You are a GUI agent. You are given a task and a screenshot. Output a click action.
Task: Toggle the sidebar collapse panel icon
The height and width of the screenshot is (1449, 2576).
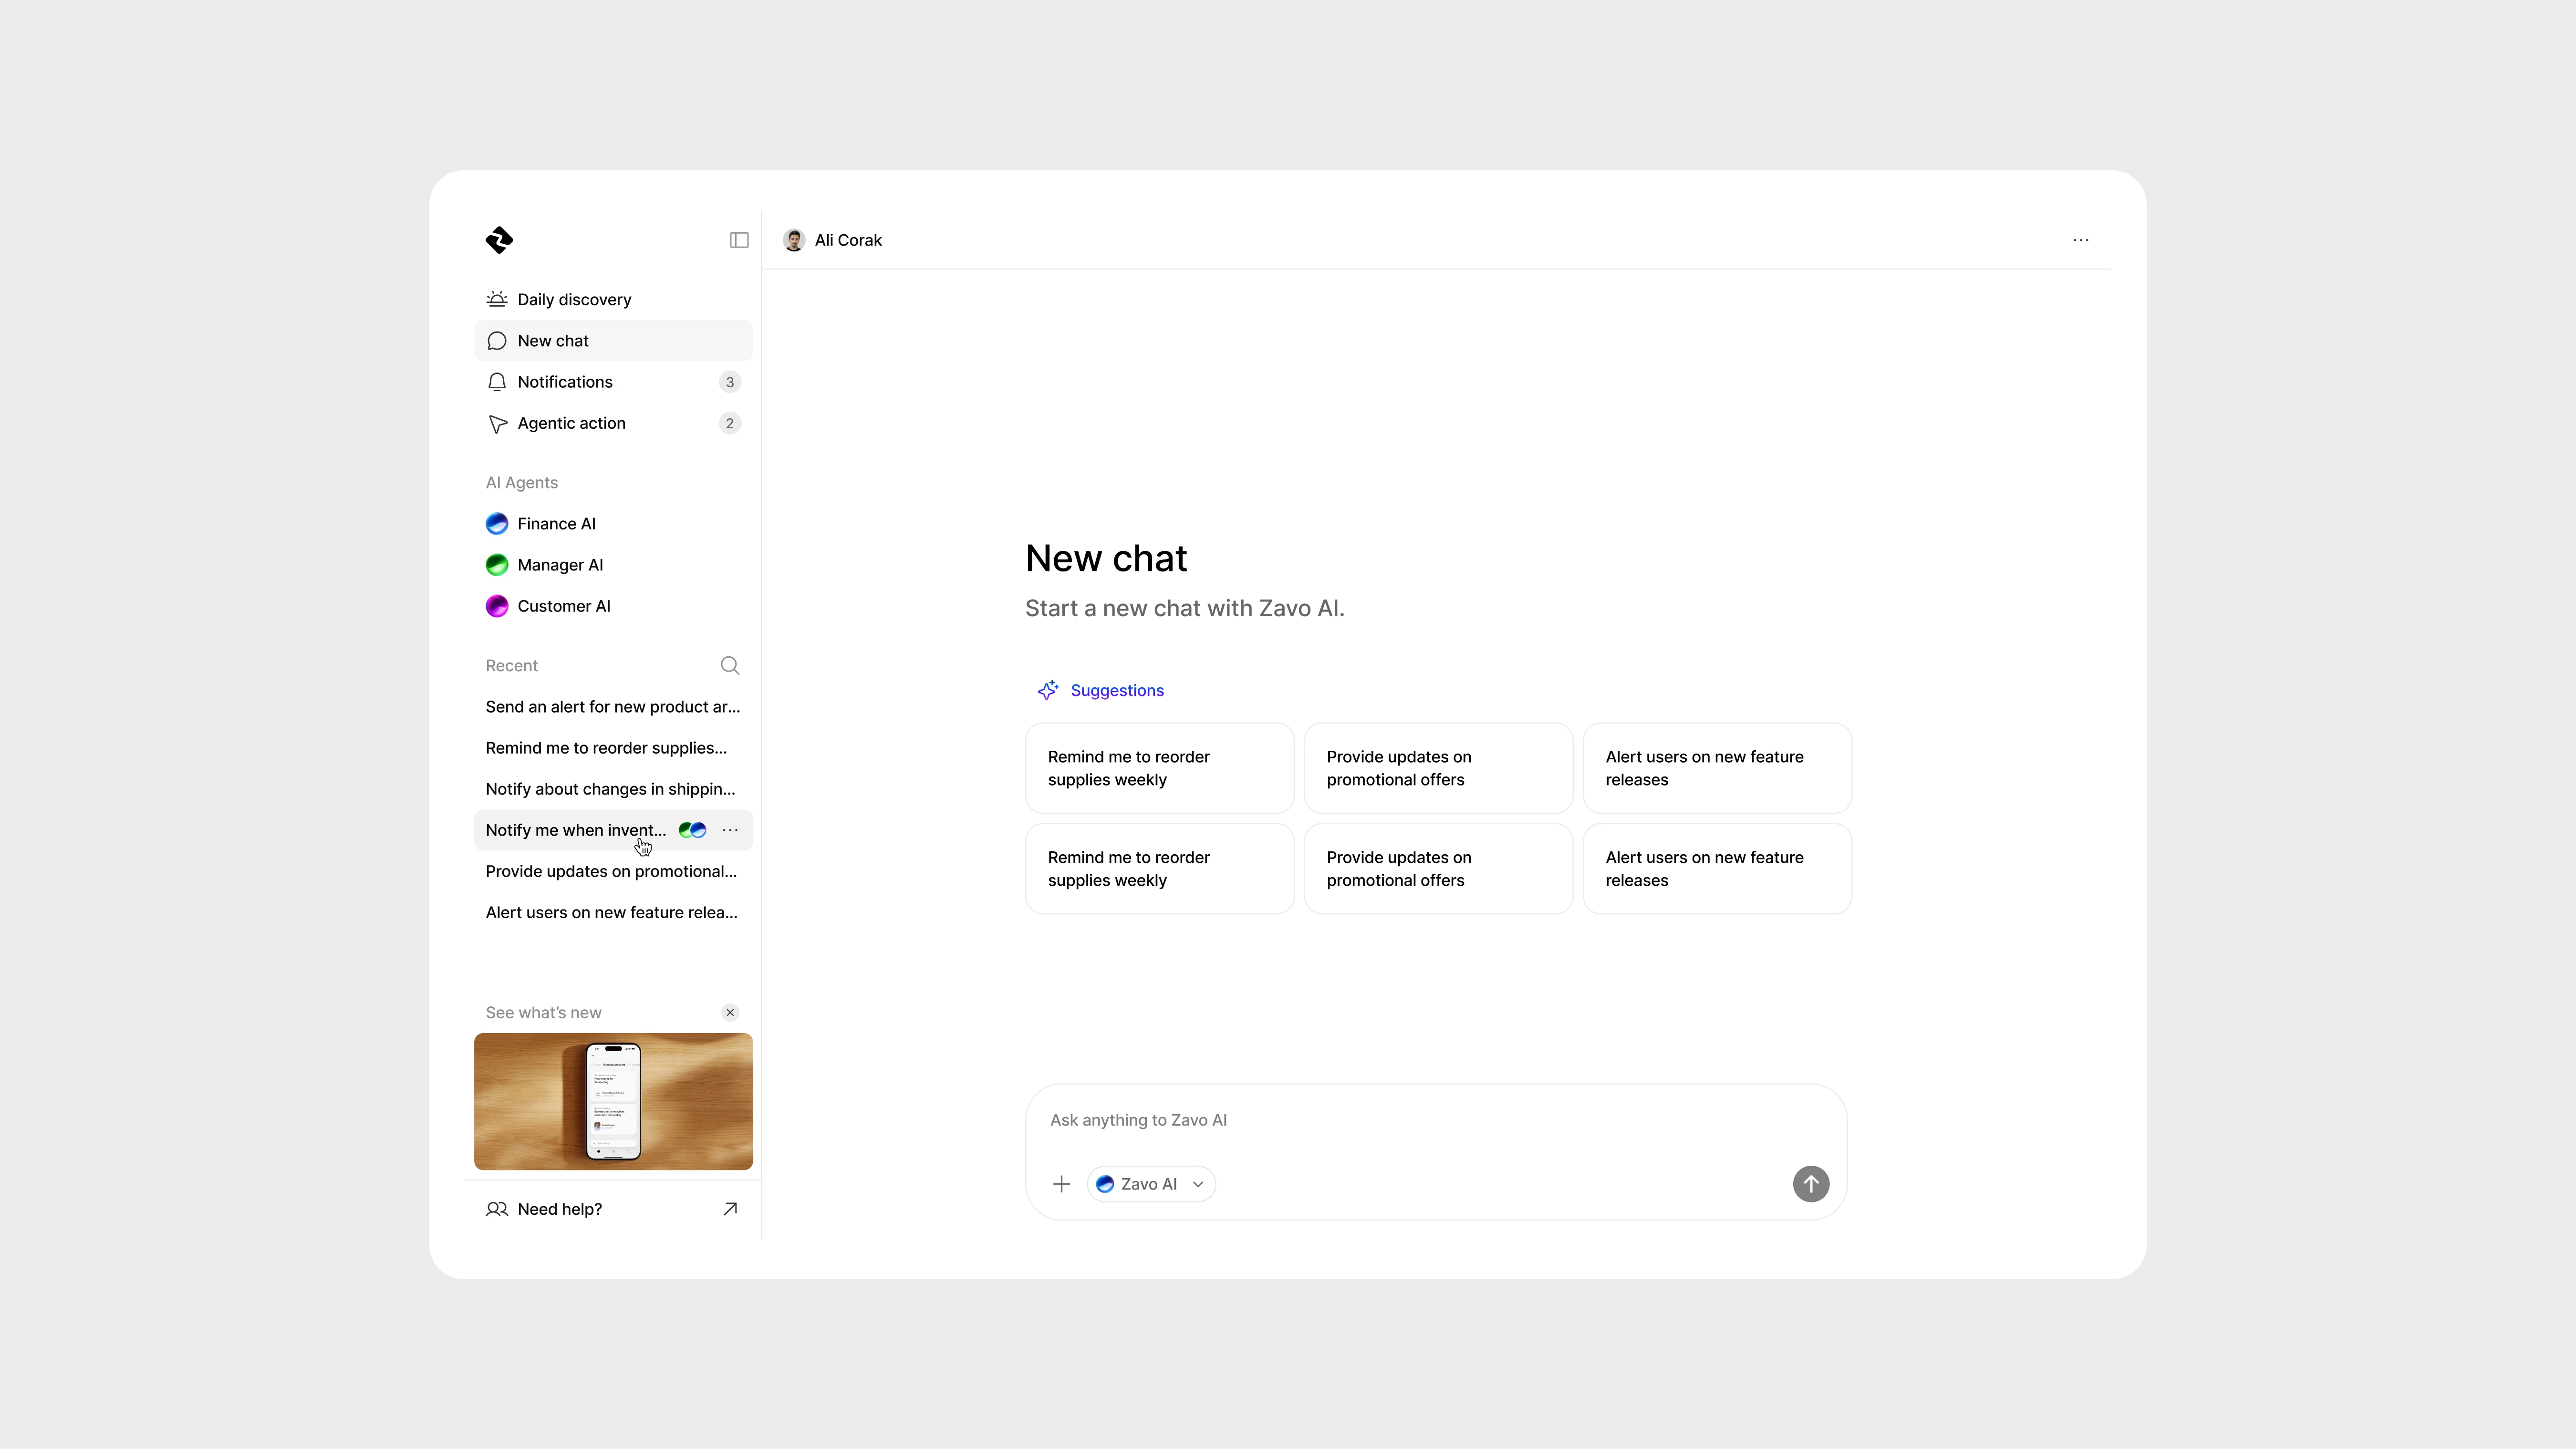(x=739, y=240)
